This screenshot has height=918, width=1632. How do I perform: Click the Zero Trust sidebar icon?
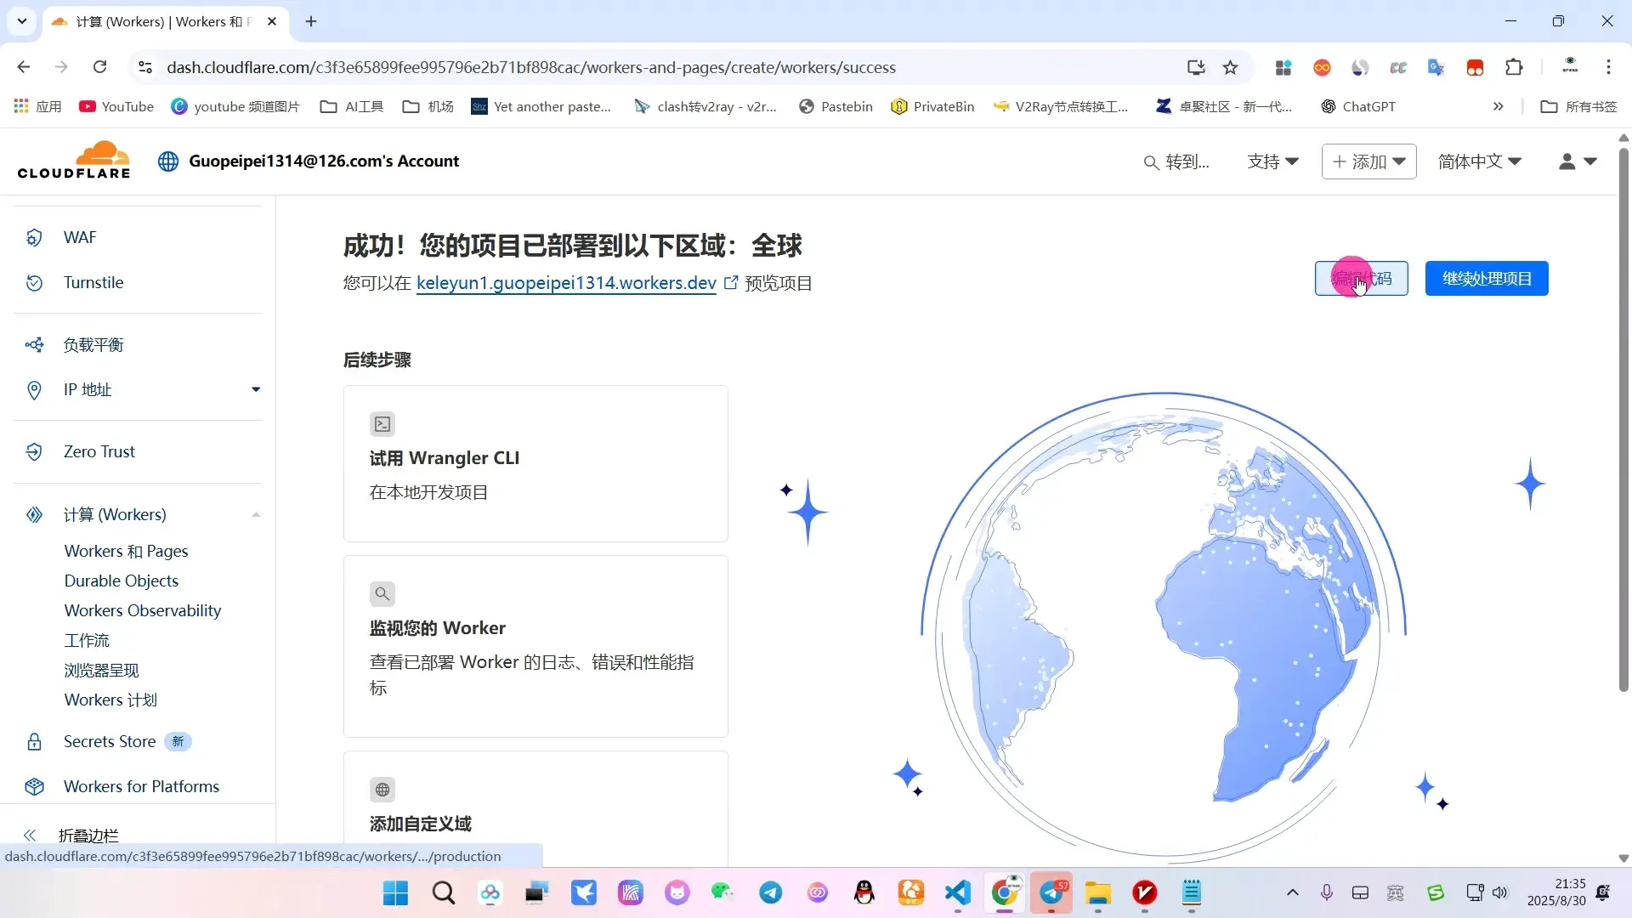[34, 452]
